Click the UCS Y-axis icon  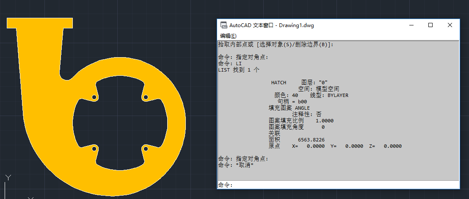pos(8,177)
